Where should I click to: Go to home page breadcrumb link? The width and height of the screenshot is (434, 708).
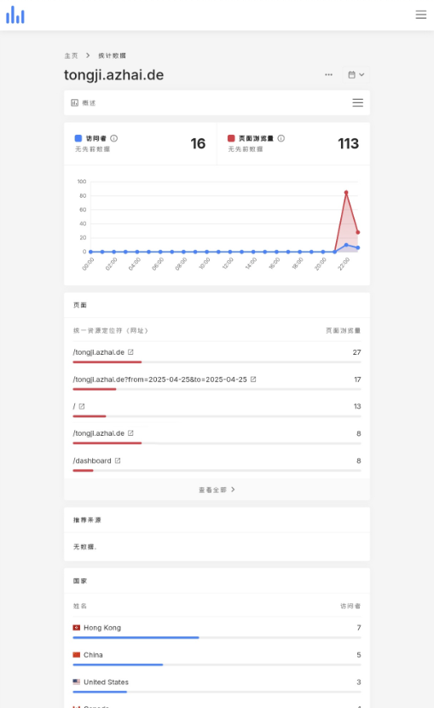pyautogui.click(x=71, y=55)
